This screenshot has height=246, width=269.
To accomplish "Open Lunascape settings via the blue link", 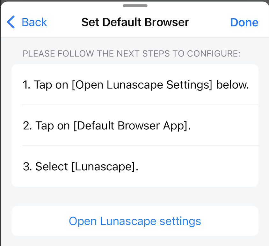I will click(135, 221).
